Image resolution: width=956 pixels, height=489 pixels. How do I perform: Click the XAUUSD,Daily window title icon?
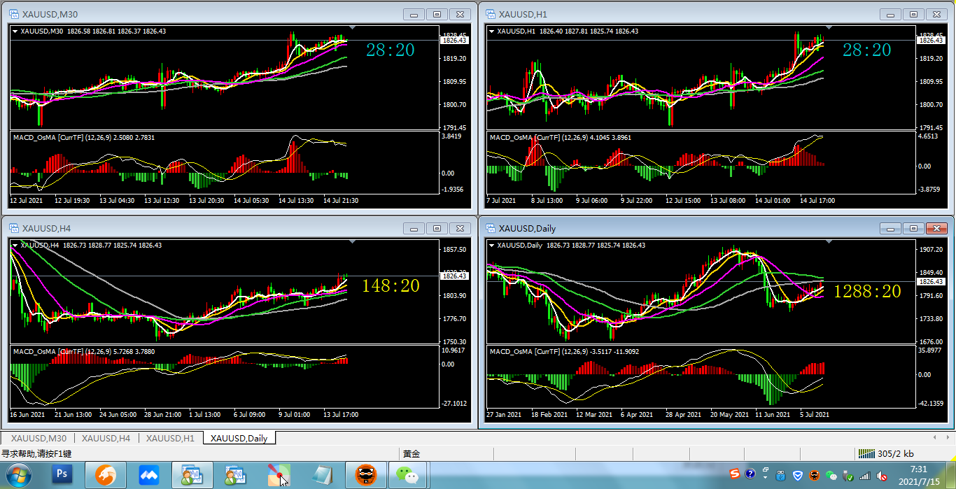(491, 228)
